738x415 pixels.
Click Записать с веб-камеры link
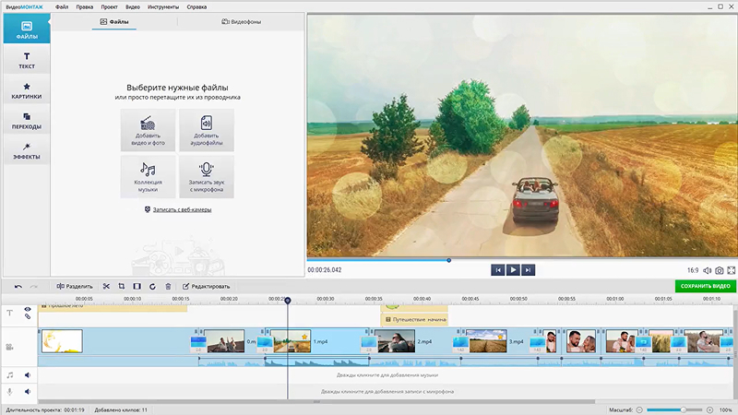pos(182,209)
